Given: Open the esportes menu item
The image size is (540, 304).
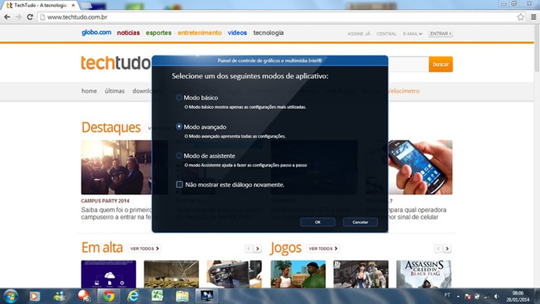Looking at the screenshot, I should pos(159,33).
